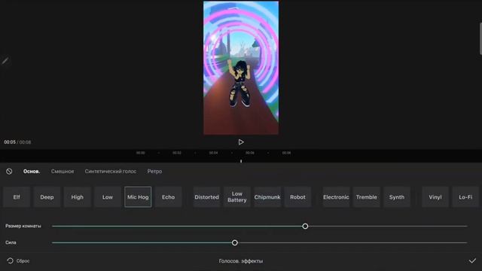This screenshot has width=482, height=271.
Task: Select the Mic Hog effect
Action: [x=138, y=197]
